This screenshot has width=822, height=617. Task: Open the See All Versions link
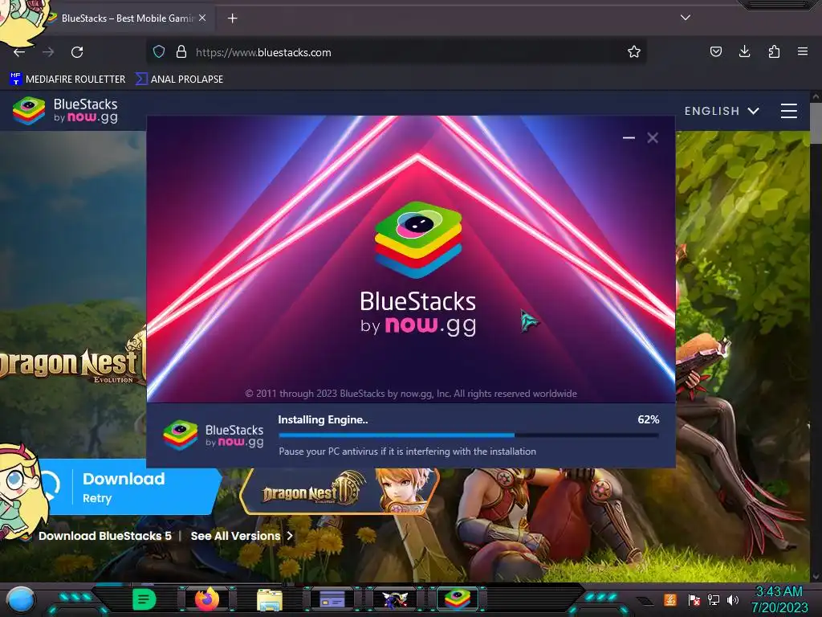point(241,536)
